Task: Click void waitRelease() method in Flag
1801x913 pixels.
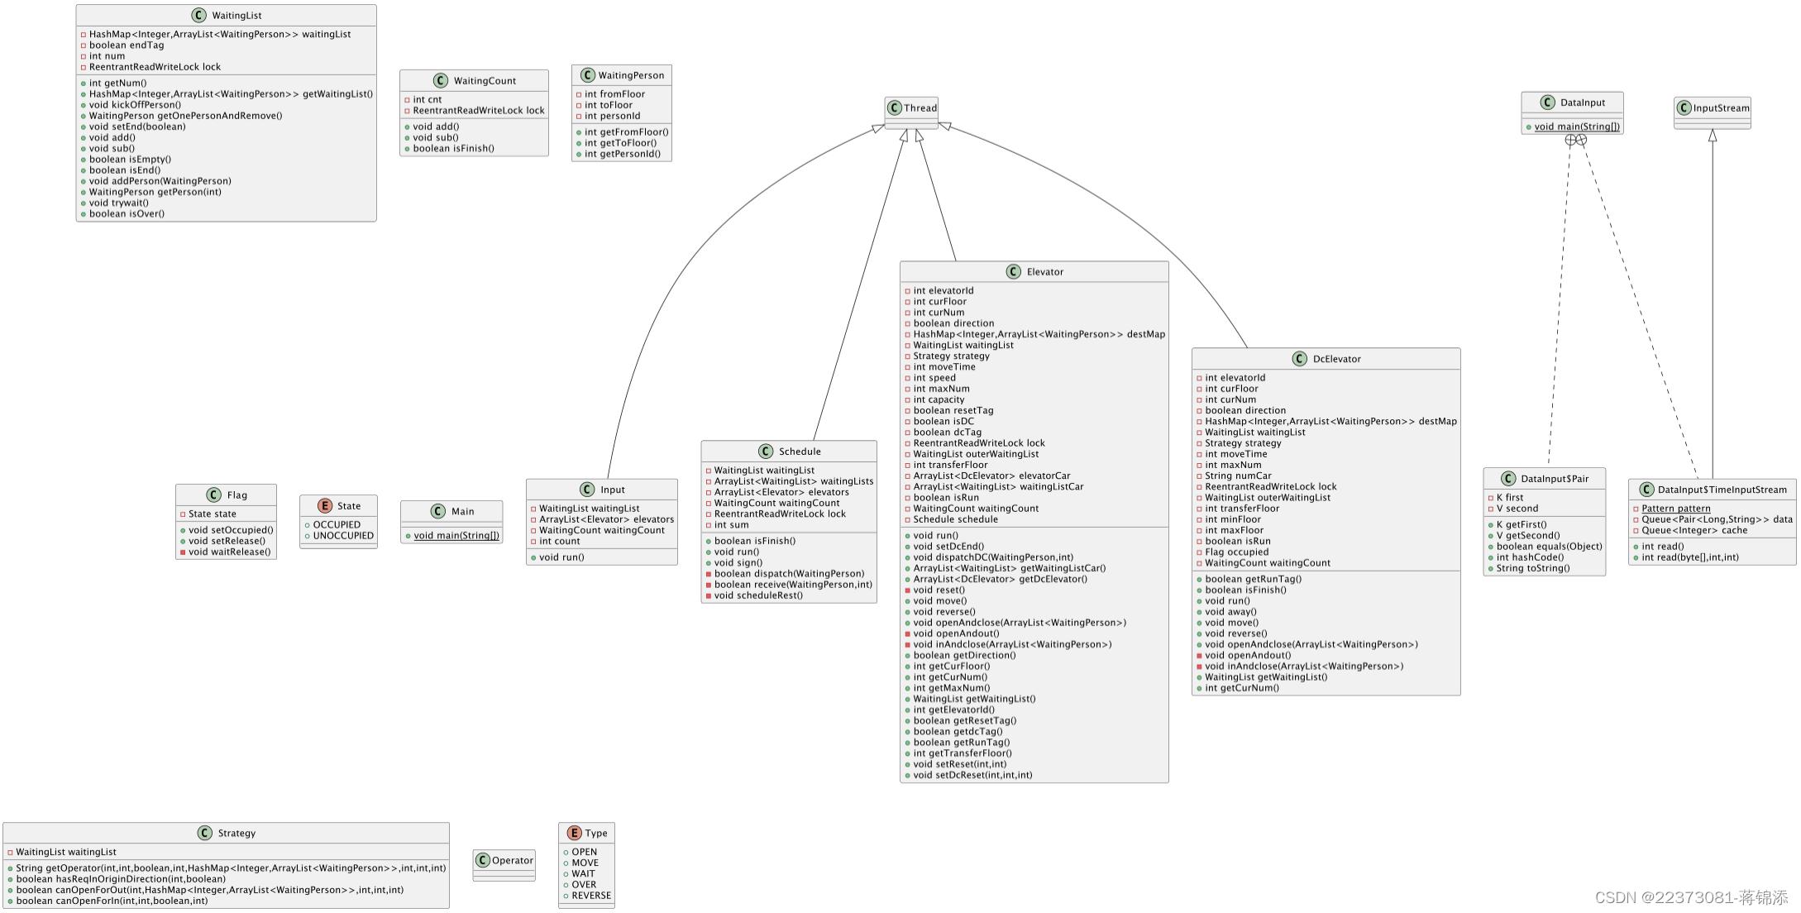Action: click(229, 552)
